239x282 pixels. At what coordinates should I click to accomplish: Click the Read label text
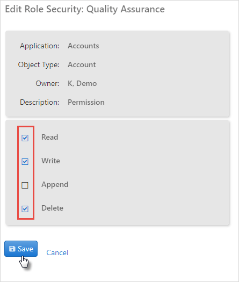[50, 137]
